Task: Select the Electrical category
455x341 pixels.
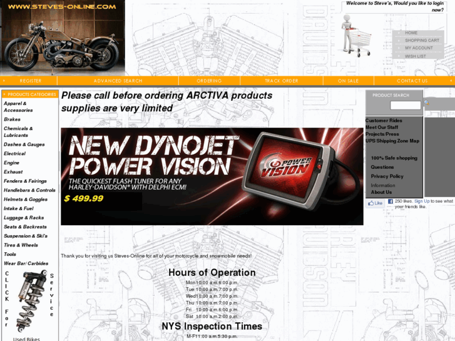Action: pos(14,153)
